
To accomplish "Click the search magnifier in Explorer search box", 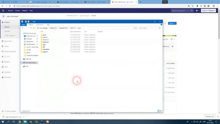I will point(159,28).
